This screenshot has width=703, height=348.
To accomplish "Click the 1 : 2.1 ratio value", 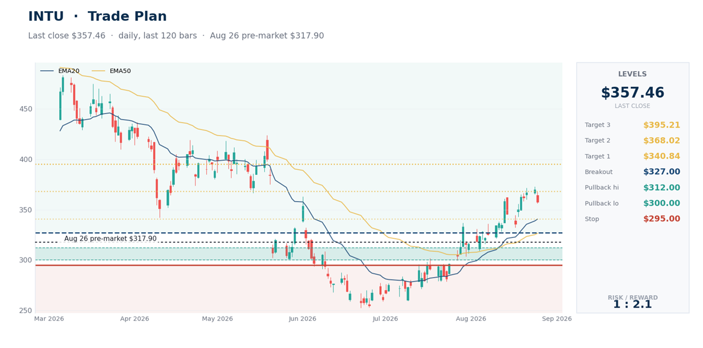I will (633, 305).
